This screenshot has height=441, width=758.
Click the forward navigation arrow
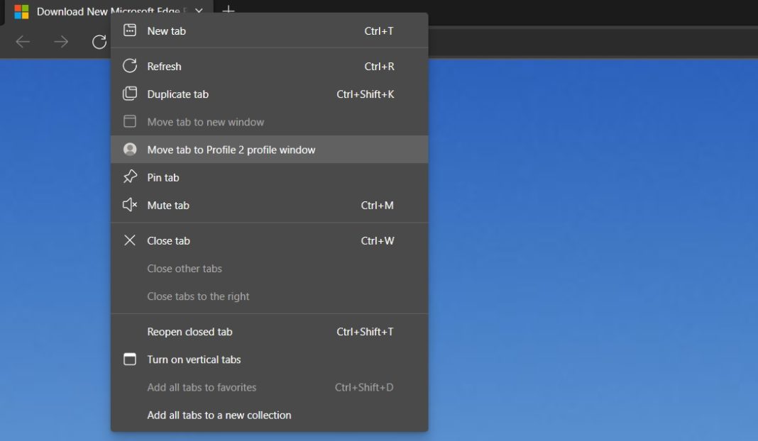(x=59, y=42)
